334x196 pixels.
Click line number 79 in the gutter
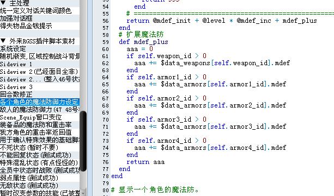pos(106,183)
